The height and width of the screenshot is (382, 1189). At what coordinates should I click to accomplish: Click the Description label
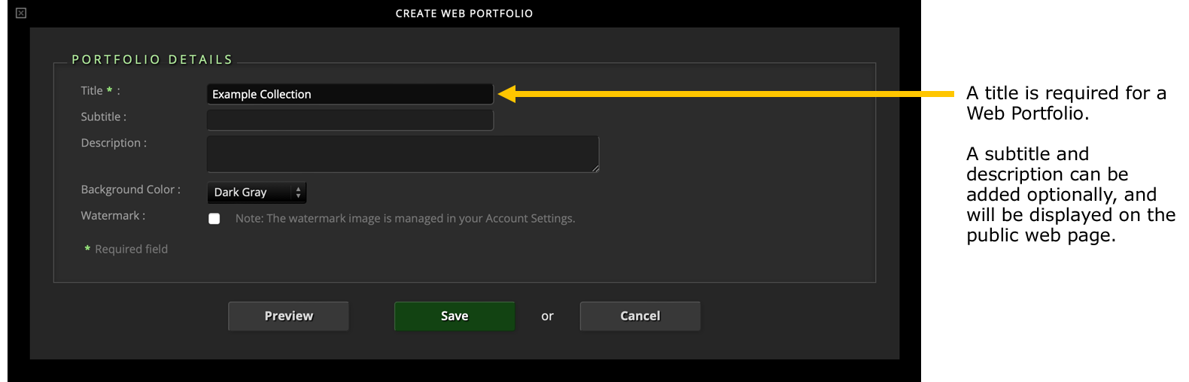point(114,143)
